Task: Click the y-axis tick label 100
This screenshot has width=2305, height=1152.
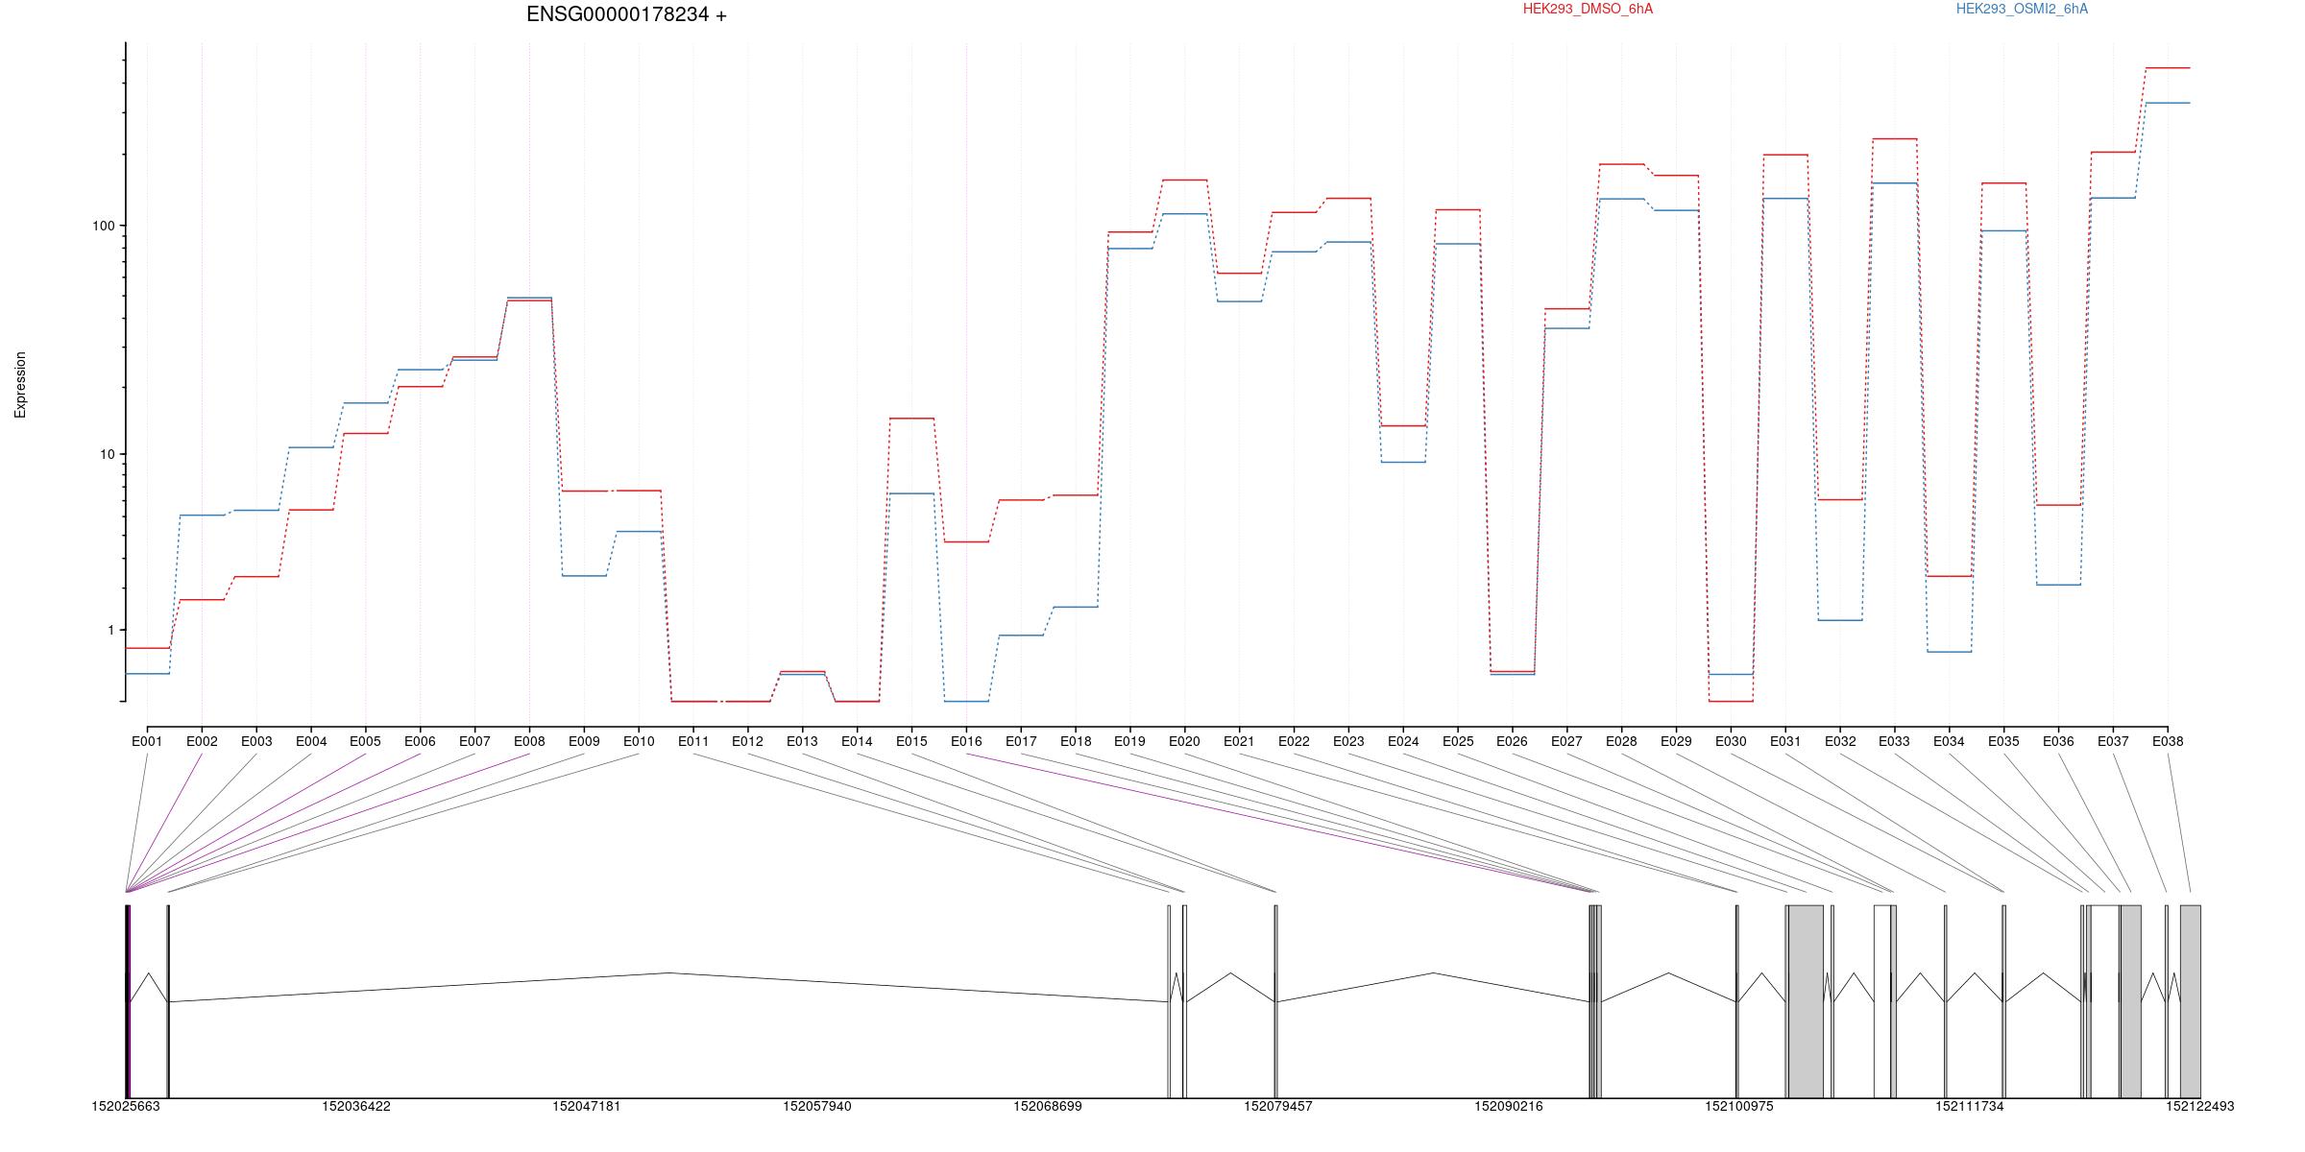Action: (102, 226)
